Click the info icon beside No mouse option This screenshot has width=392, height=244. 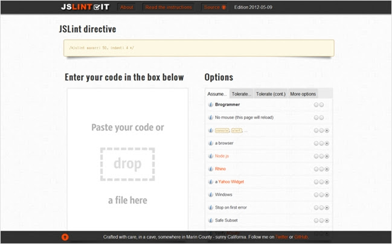tap(211, 118)
